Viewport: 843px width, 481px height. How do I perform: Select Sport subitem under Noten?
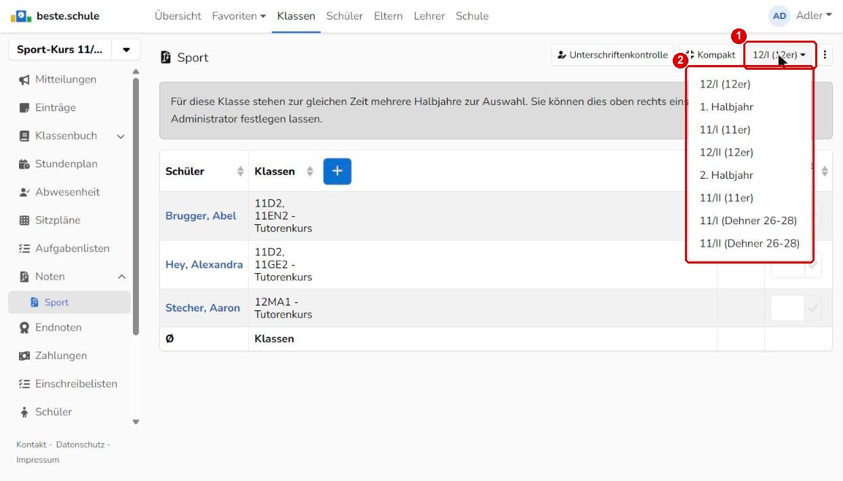(69, 302)
